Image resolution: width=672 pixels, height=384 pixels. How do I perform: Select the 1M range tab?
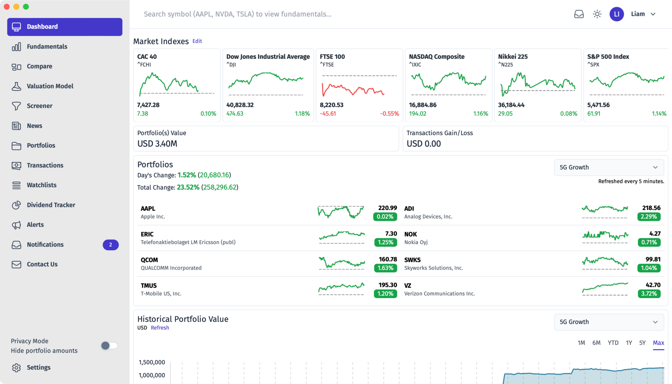click(581, 343)
